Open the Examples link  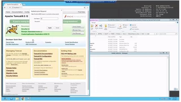pyautogui.click(x=48, y=42)
